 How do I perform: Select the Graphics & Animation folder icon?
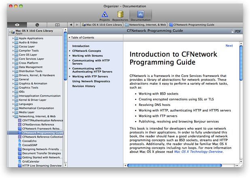click(x=16, y=83)
